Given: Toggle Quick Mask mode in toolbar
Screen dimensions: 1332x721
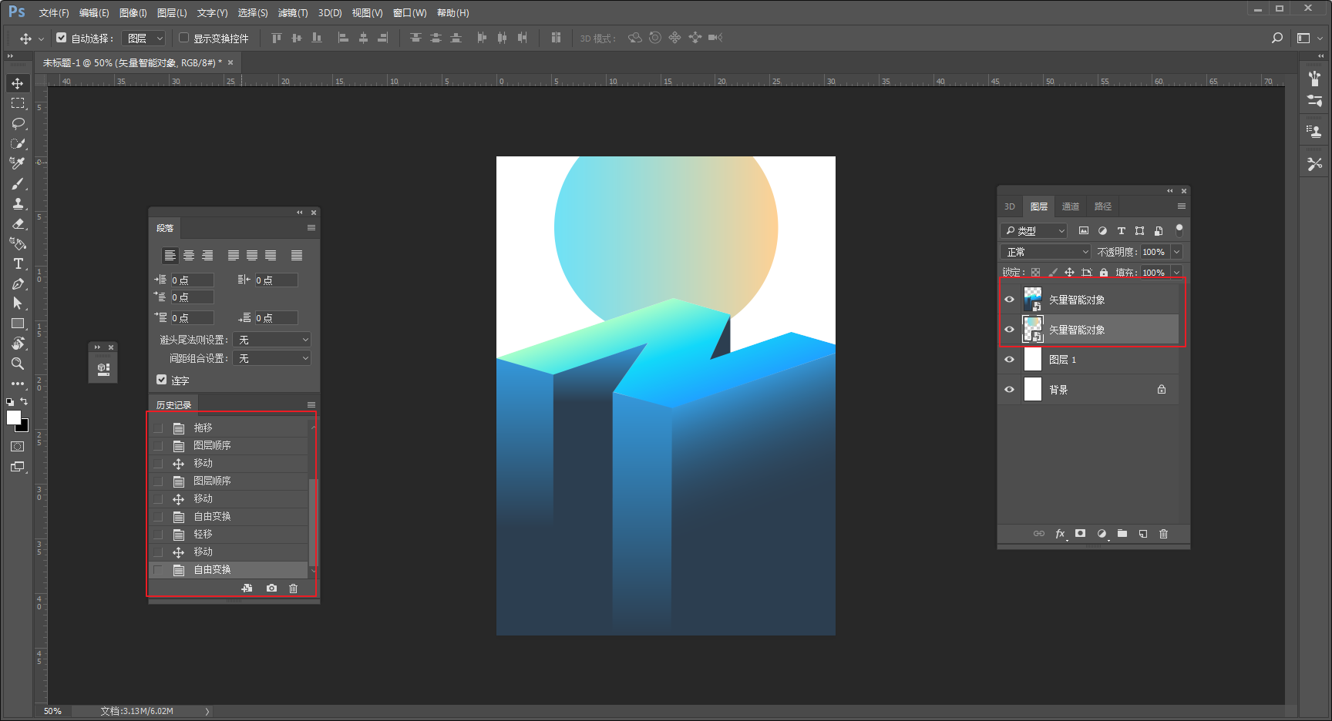Looking at the screenshot, I should click(x=18, y=447).
